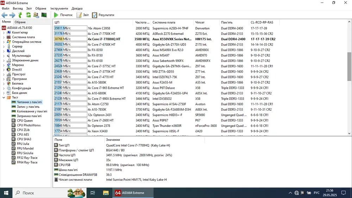Switch to the Обране tab
The width and height of the screenshot is (352, 198).
[20, 22]
